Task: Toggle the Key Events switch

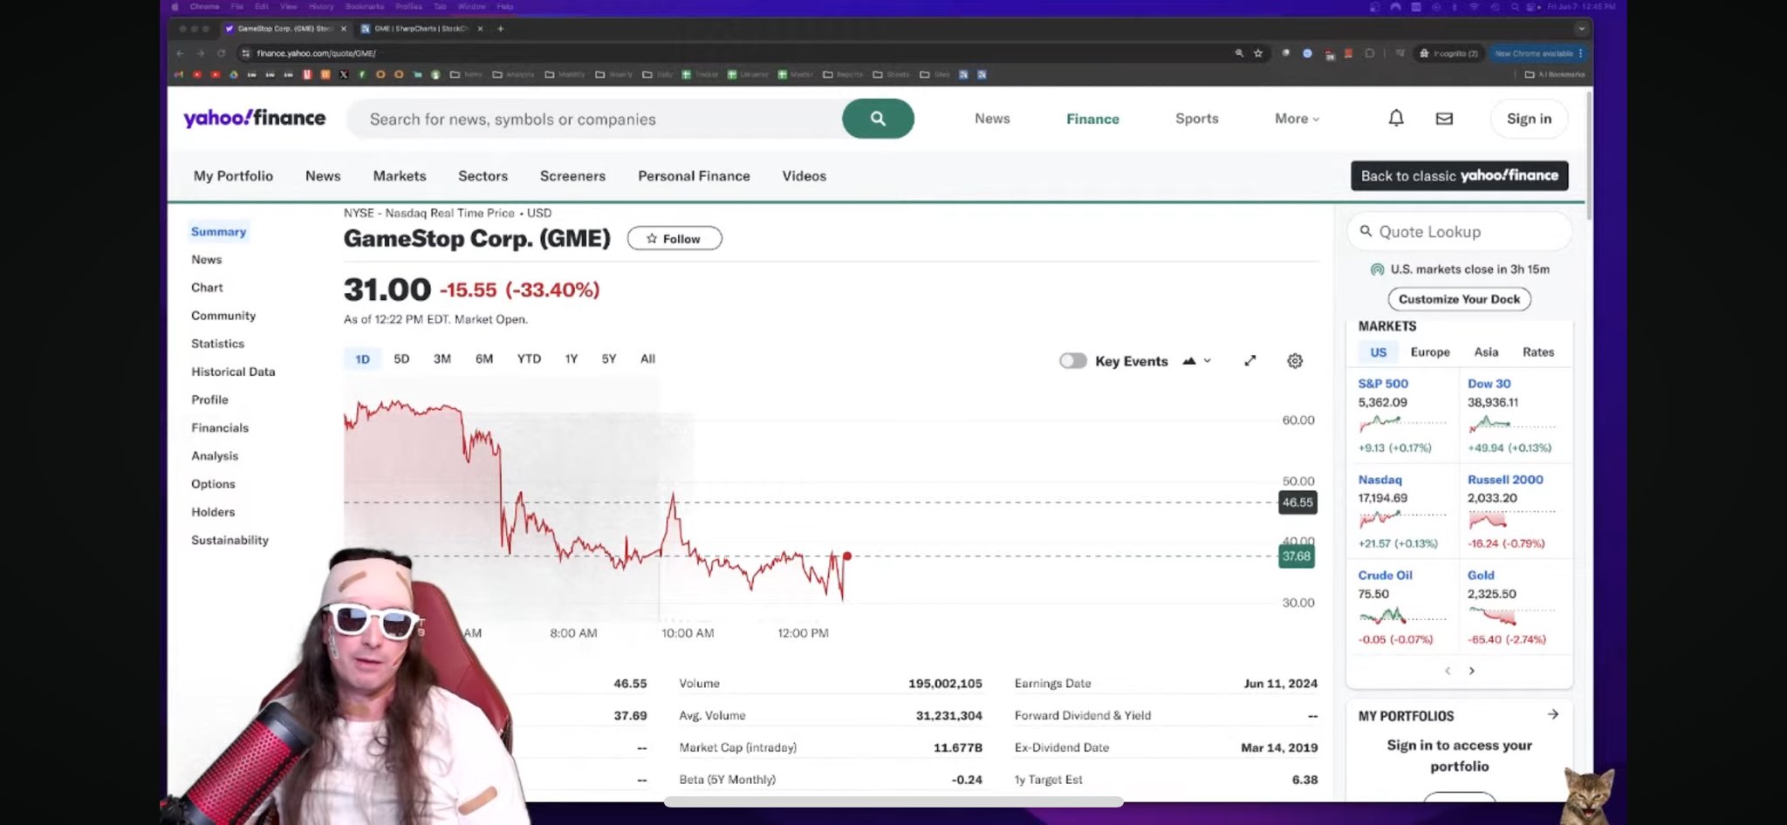Action: 1072,361
